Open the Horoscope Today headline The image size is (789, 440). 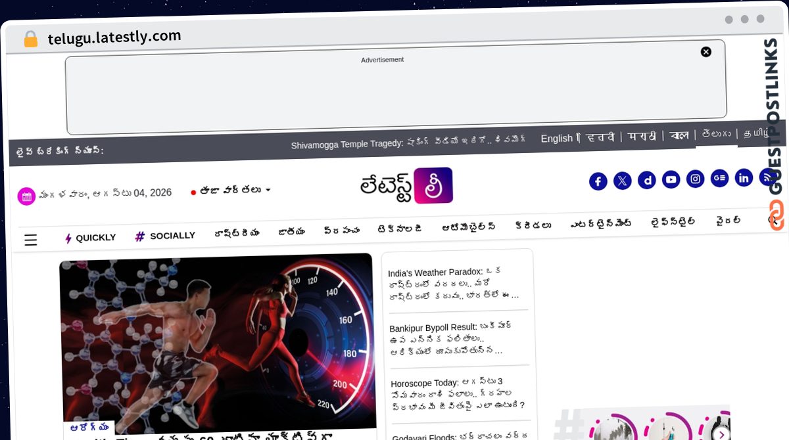[458, 393]
